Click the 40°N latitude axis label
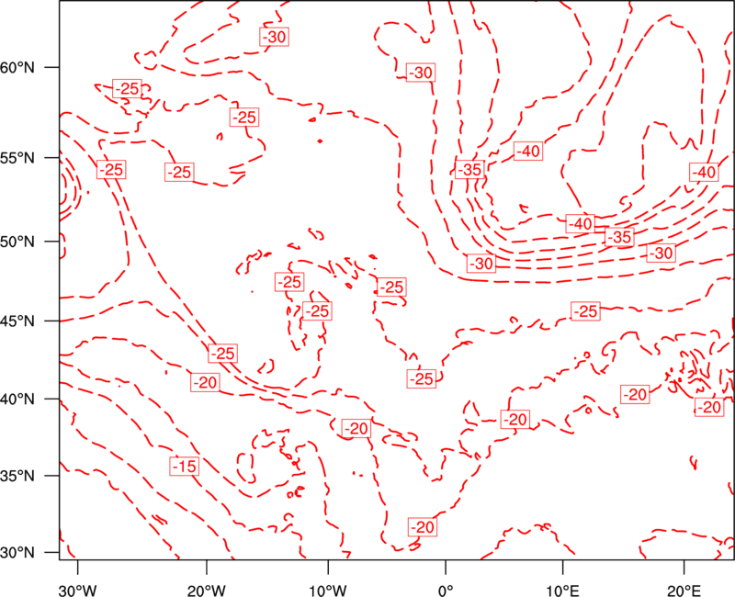Viewport: 735px width, 597px height. click(17, 399)
